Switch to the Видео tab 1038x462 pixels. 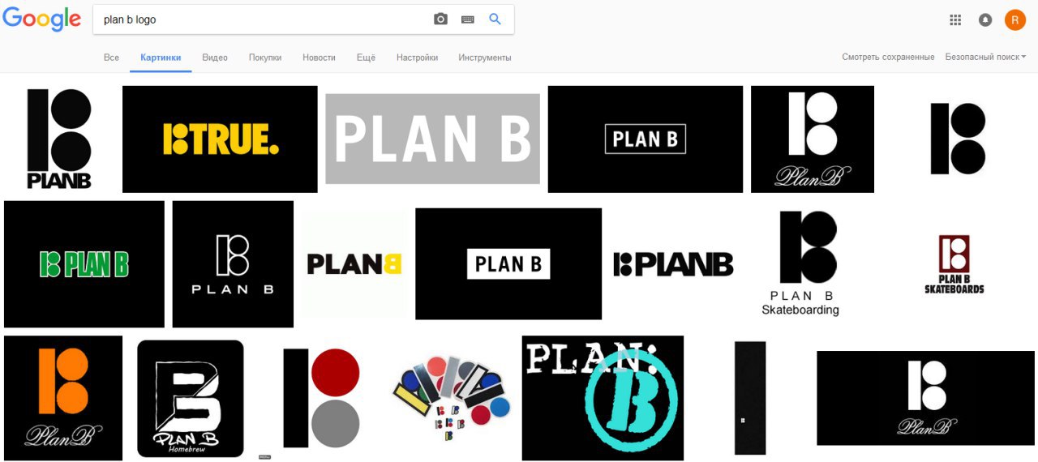(215, 58)
